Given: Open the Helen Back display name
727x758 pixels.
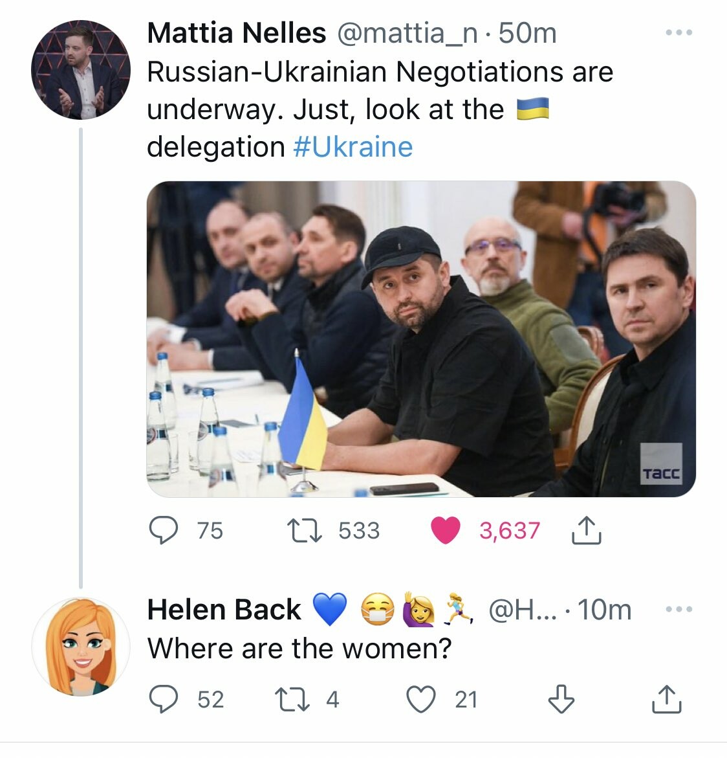Looking at the screenshot, I should [224, 610].
